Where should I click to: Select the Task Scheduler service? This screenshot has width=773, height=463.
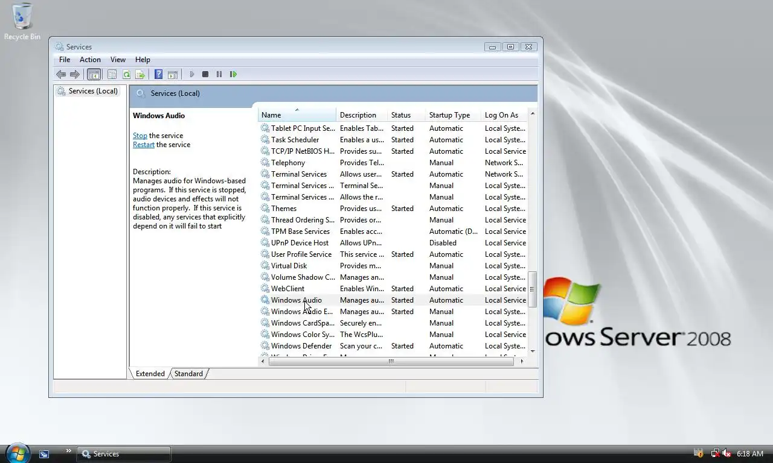pos(295,140)
